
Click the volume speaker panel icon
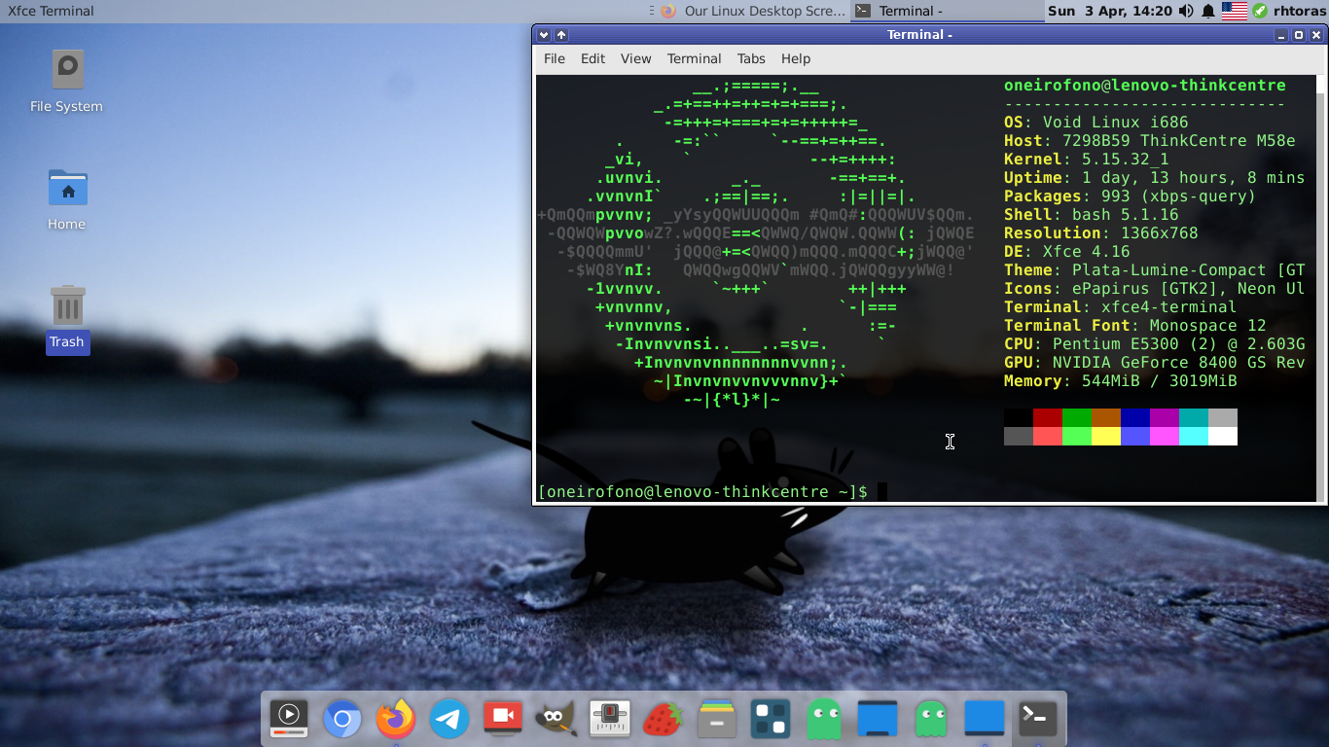(1186, 11)
